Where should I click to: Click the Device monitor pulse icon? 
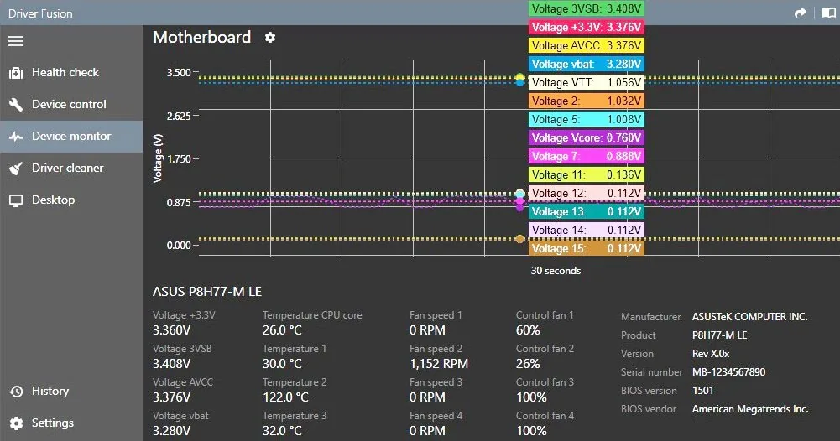(16, 137)
